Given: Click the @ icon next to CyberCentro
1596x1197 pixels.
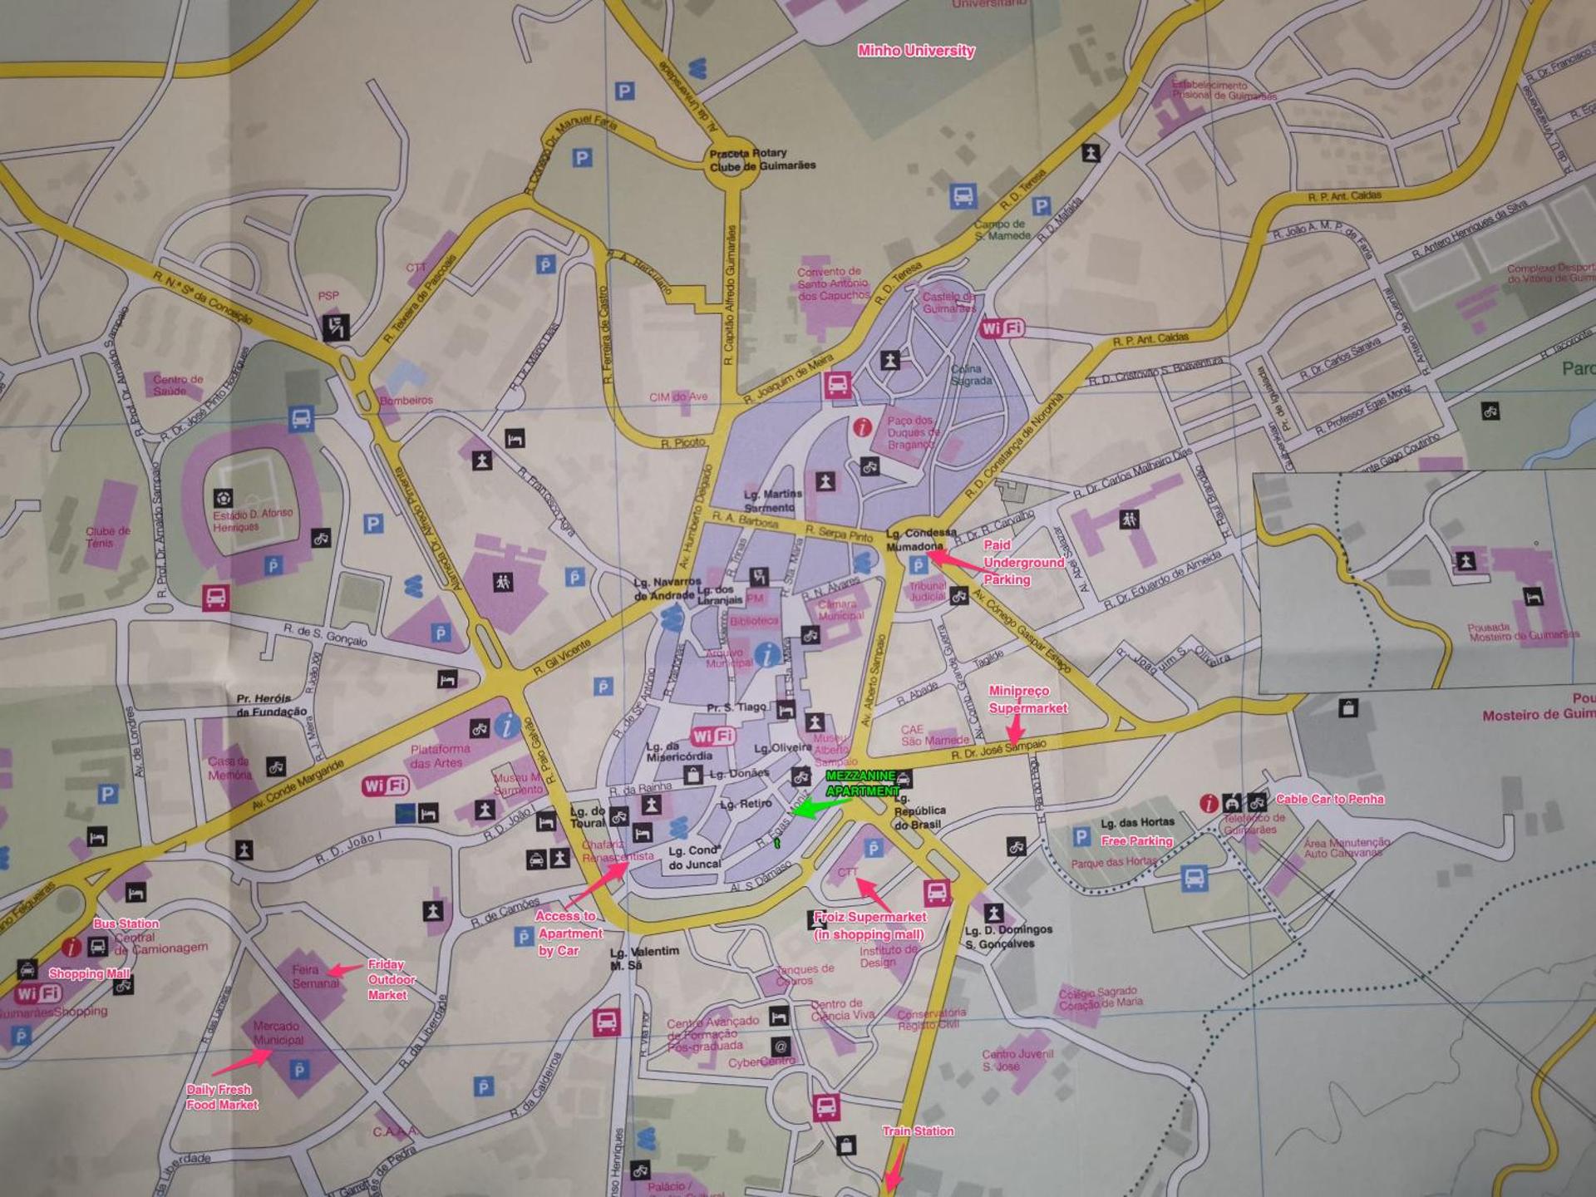Looking at the screenshot, I should click(780, 1047).
